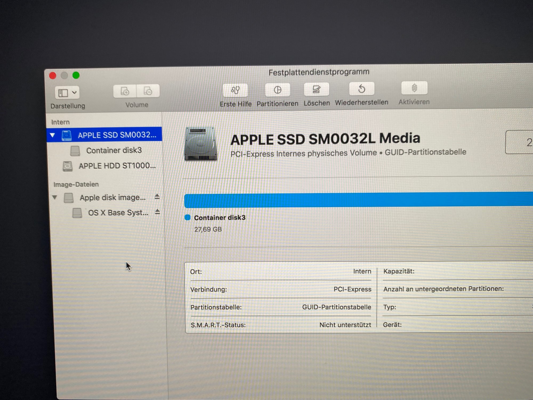This screenshot has height=400, width=533.
Task: Click the Wiederherstellen restore icon
Action: (x=362, y=89)
